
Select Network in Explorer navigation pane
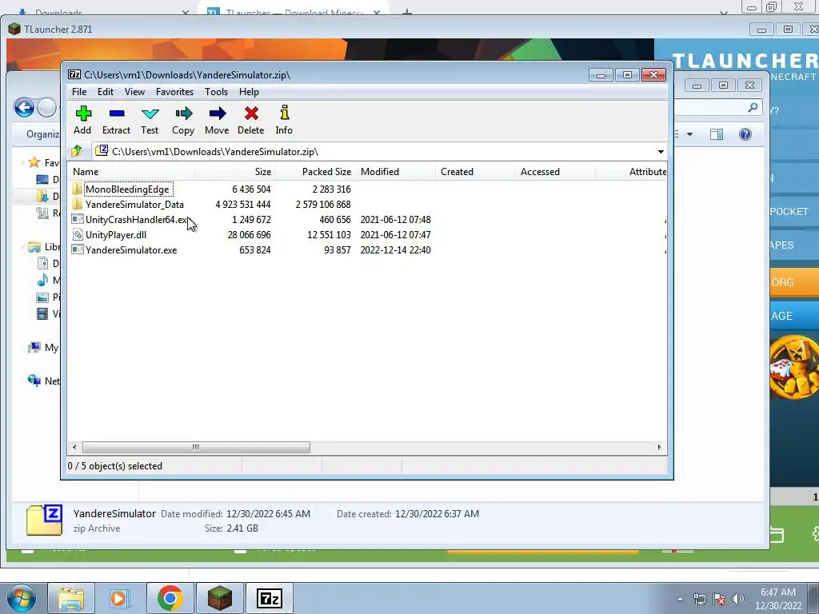pos(44,381)
